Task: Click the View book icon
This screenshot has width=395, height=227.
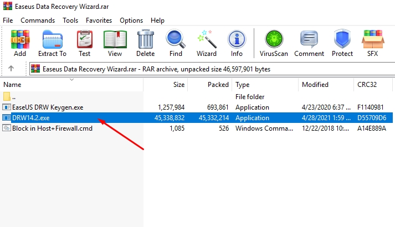Action: coord(115,39)
